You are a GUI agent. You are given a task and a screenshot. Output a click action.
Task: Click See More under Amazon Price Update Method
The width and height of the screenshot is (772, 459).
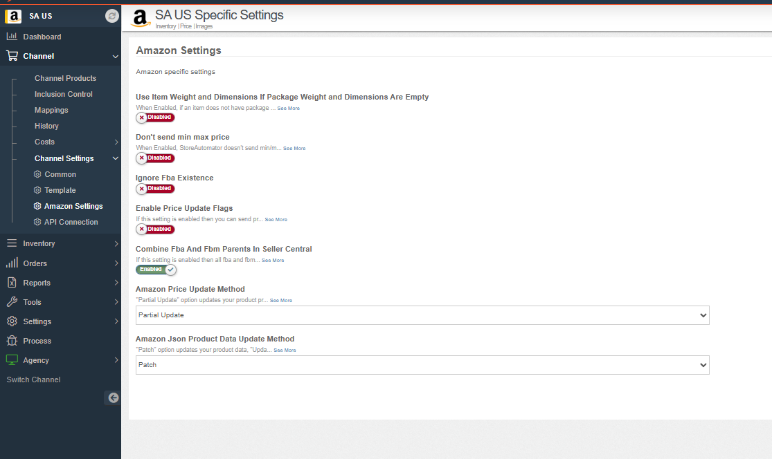pos(280,300)
